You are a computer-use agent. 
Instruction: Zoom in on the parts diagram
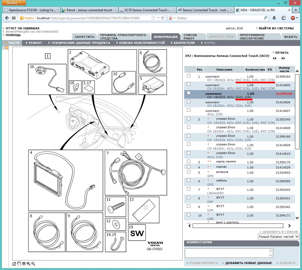pos(29,264)
